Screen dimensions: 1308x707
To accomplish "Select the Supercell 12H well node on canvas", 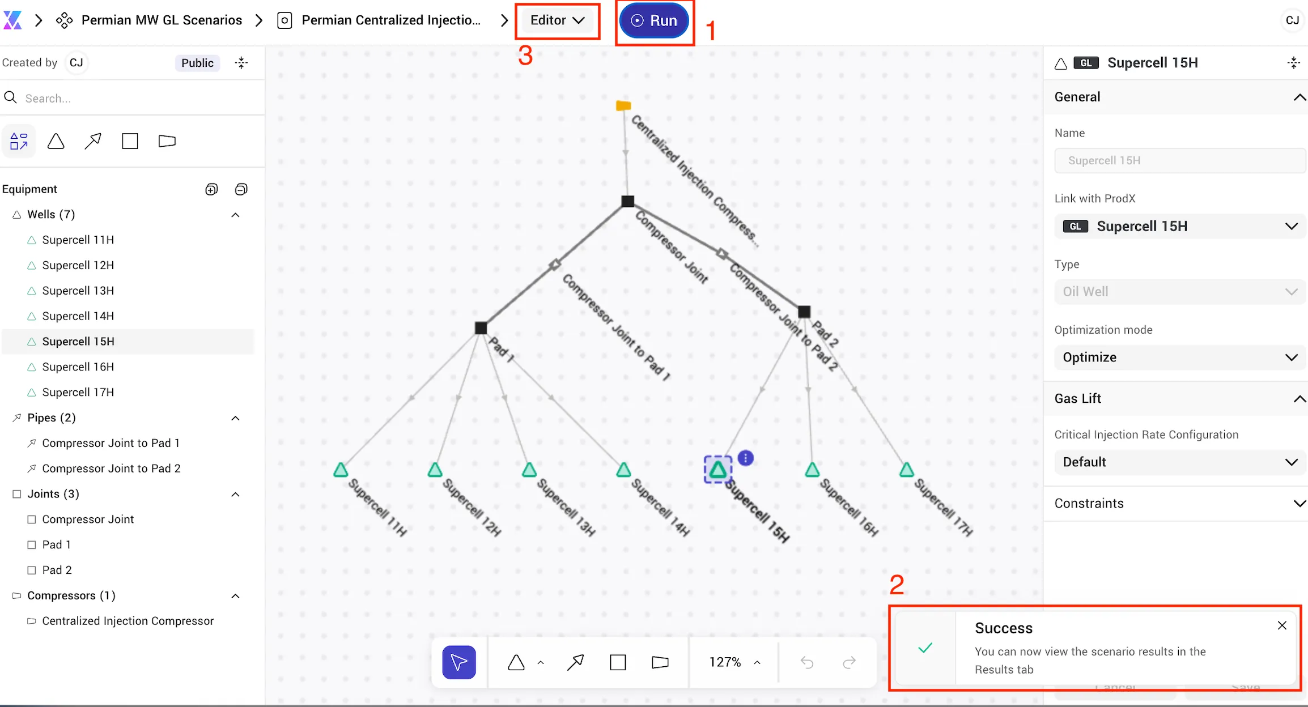I will click(x=435, y=470).
